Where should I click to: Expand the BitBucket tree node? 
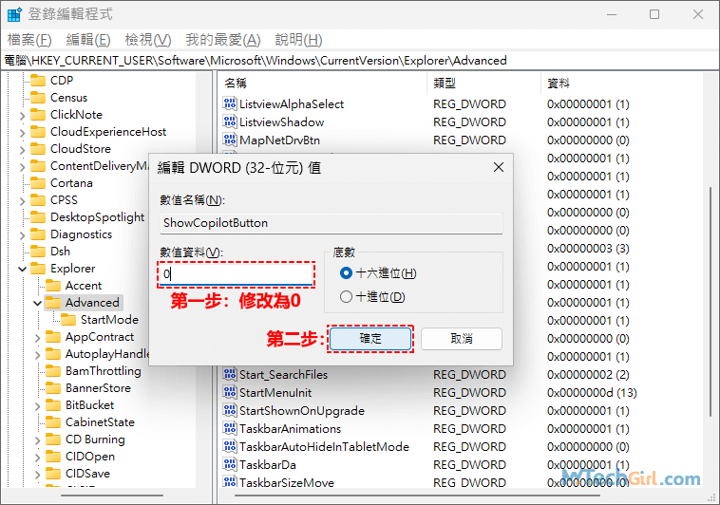pos(37,406)
